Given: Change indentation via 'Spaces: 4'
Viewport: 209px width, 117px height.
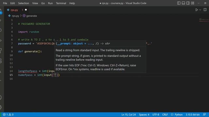Looking at the screenshot, I should point(144,115).
